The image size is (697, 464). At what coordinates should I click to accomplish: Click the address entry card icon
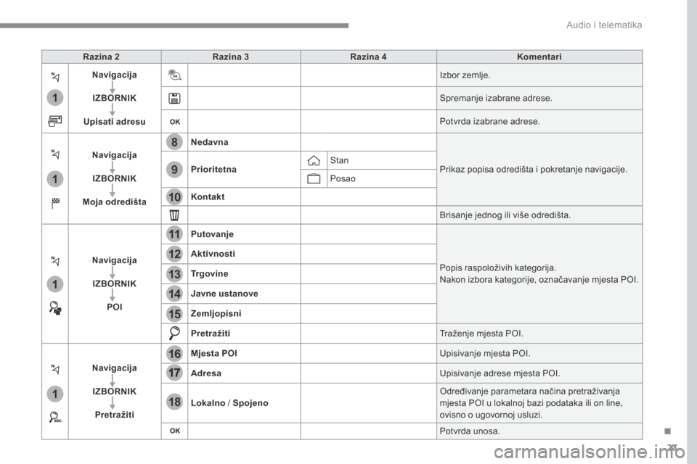[55, 121]
